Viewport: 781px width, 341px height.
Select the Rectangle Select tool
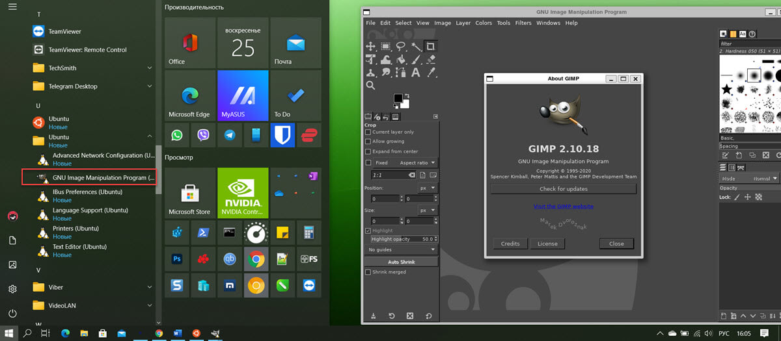tap(385, 46)
